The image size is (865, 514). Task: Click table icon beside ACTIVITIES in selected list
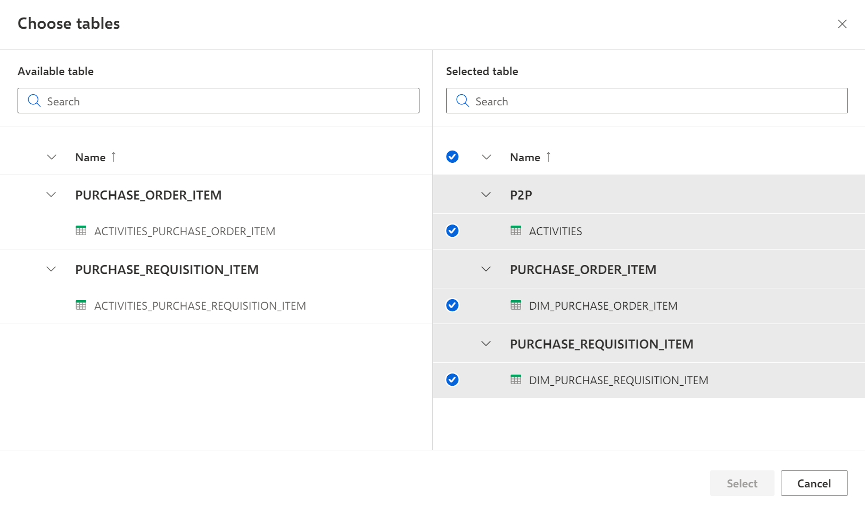(x=516, y=231)
